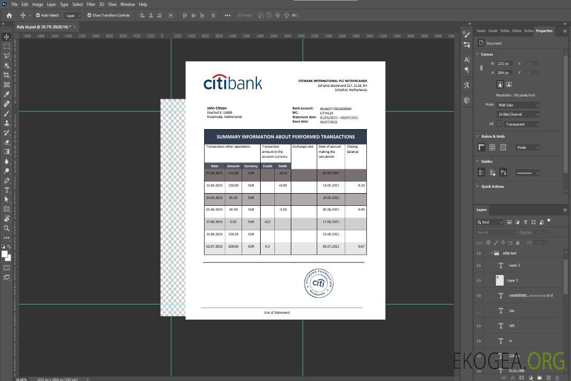The width and height of the screenshot is (571, 381).
Task: Open the 3D panel cube icon
Action: [x=467, y=100]
